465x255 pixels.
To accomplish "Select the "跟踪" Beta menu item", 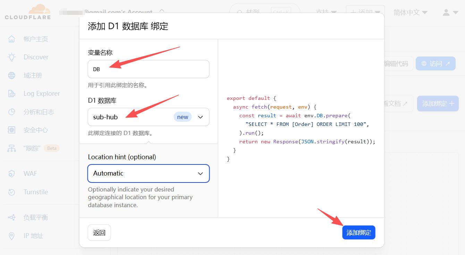I will [32, 148].
